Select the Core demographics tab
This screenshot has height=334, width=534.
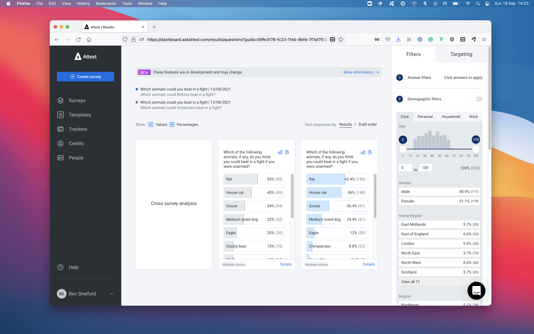(x=405, y=117)
